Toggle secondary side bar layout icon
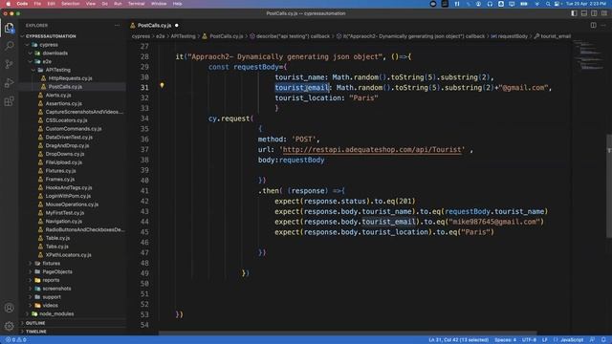The width and height of the screenshot is (612, 344). point(594,13)
